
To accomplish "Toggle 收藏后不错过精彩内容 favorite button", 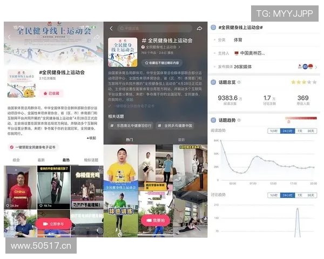I will click(162, 63).
